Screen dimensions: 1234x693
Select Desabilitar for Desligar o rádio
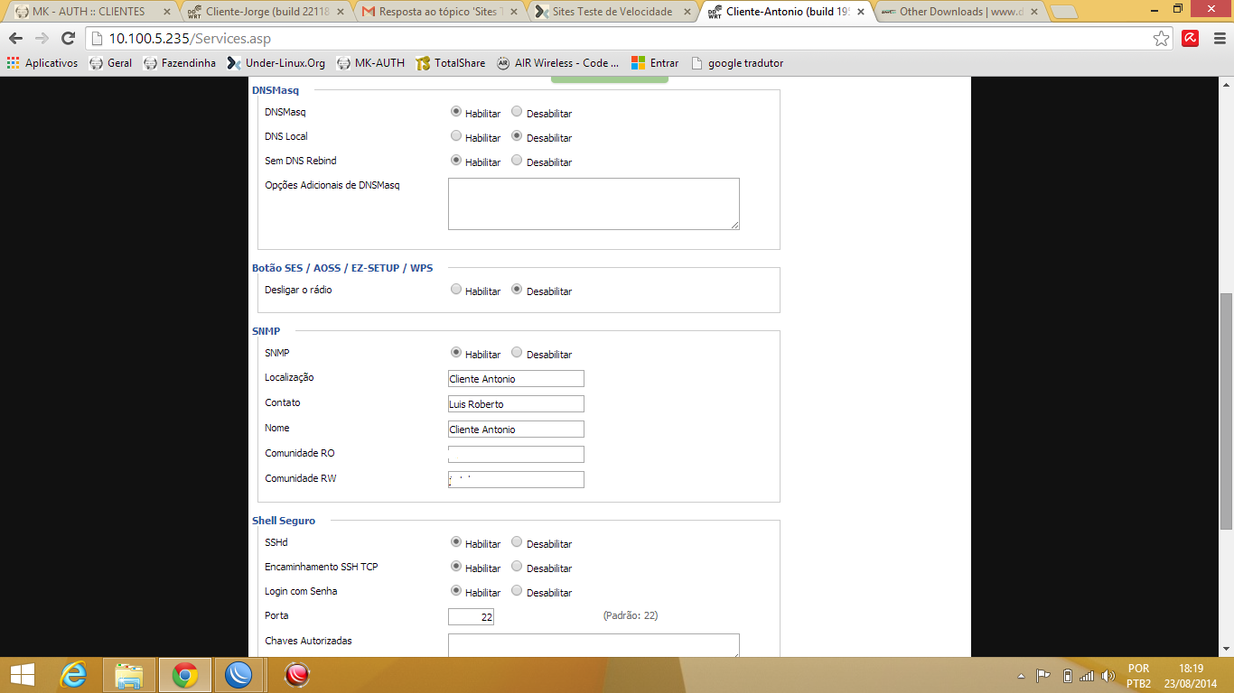click(517, 290)
